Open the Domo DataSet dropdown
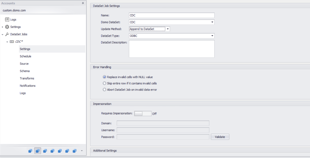Image resolution: width=310 pixels, height=158 pixels. [x=212, y=22]
